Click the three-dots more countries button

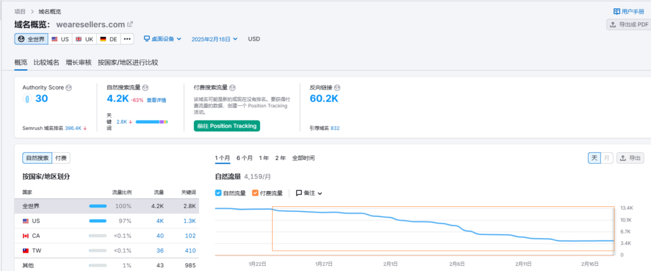pyautogui.click(x=127, y=39)
